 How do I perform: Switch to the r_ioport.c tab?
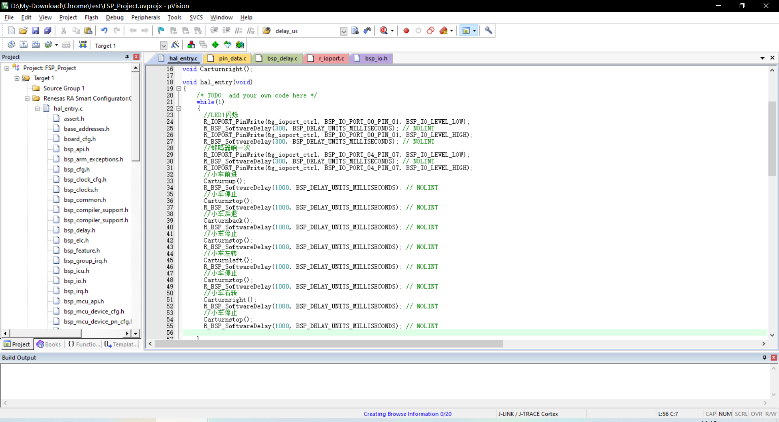coord(326,58)
